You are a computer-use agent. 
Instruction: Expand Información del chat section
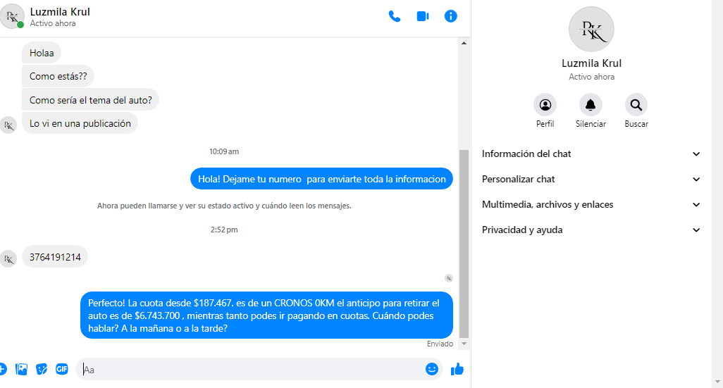[x=591, y=154]
